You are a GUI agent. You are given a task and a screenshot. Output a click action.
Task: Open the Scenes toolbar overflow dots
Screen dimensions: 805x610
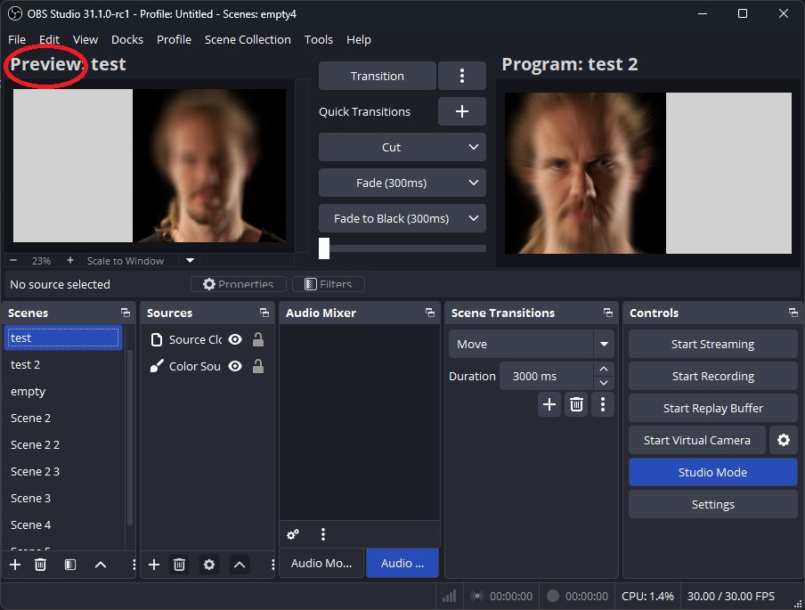click(x=134, y=565)
